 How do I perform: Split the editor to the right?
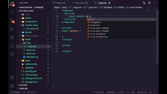149,3
